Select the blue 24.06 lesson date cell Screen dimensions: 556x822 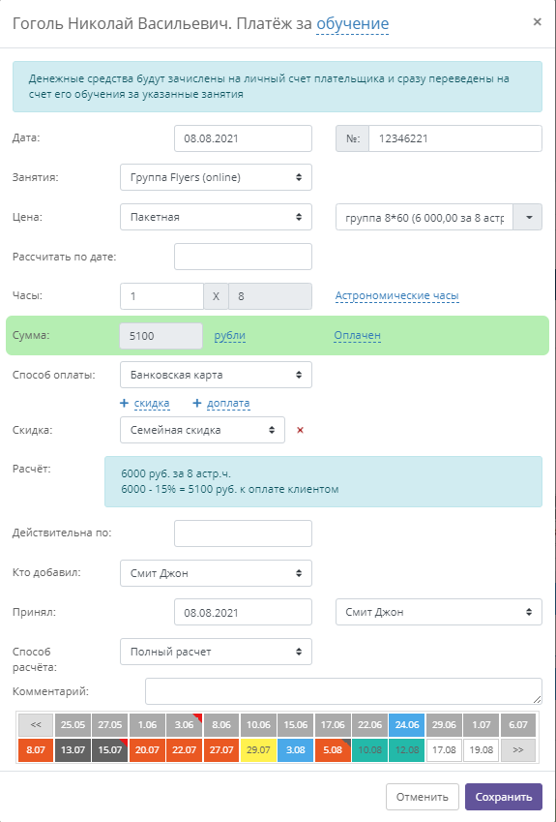click(407, 725)
